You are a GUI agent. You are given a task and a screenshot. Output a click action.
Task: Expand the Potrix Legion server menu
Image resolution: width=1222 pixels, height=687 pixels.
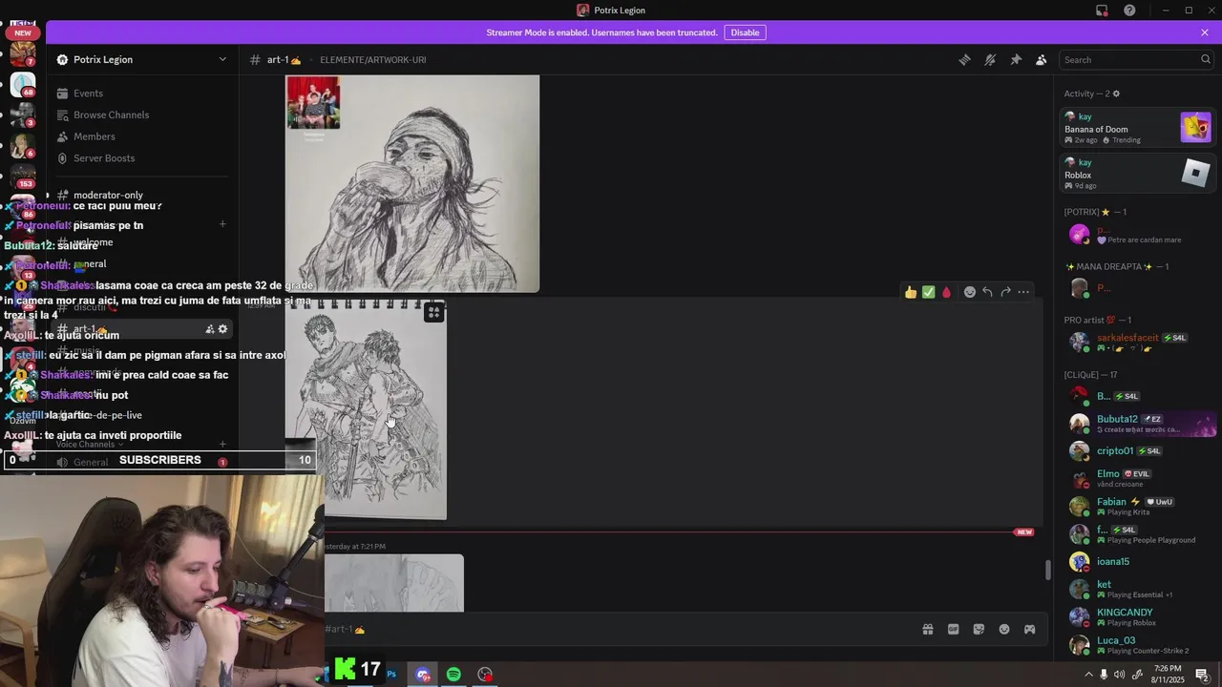coord(222,59)
